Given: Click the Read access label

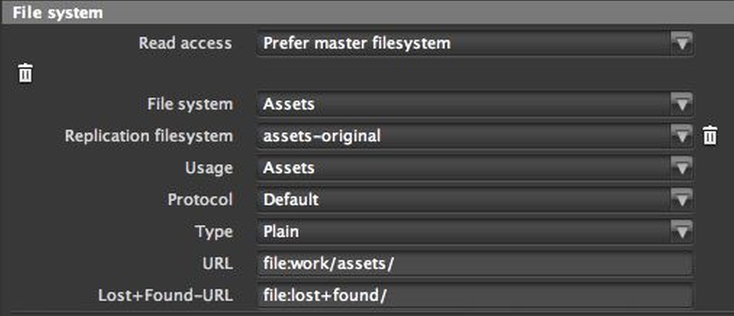Looking at the screenshot, I should (185, 43).
